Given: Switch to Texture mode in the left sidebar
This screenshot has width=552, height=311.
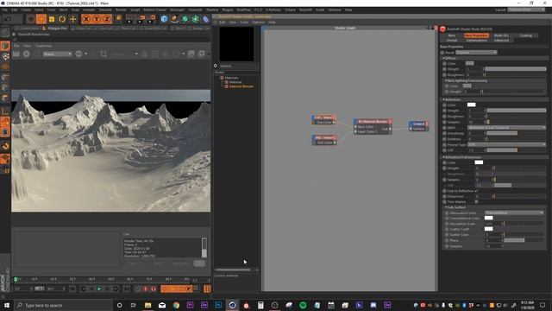Looking at the screenshot, I should click(5, 56).
